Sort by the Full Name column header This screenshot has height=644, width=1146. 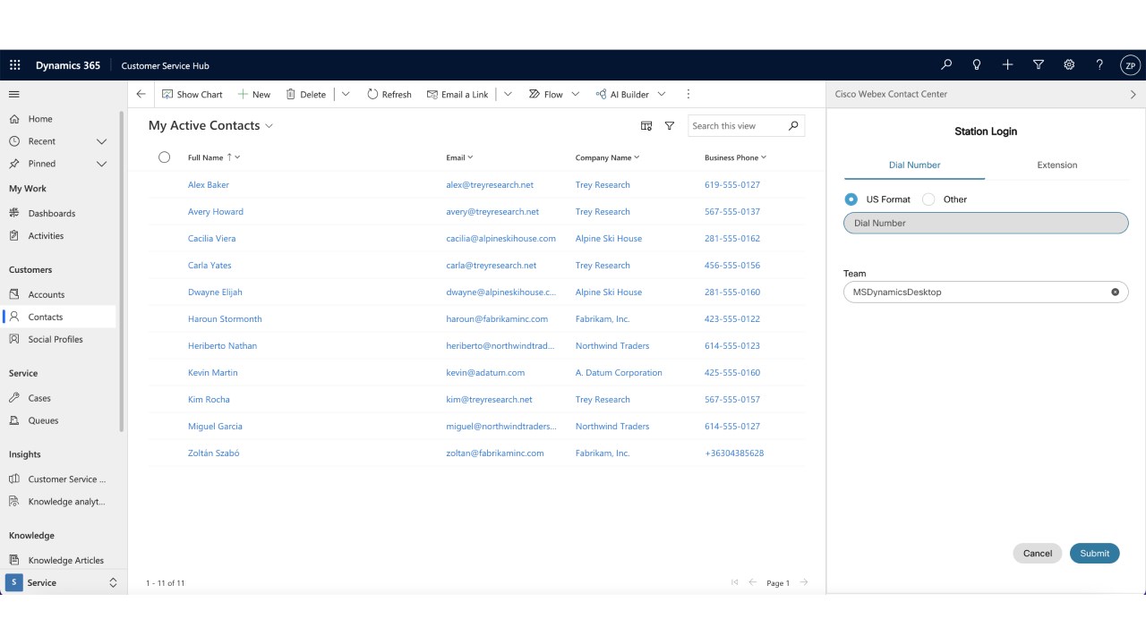[206, 157]
